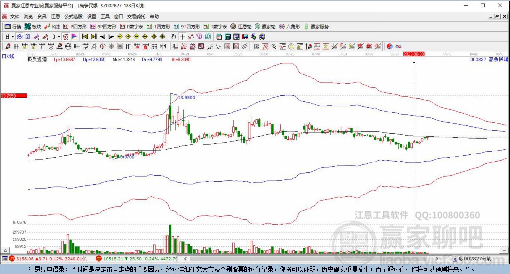The width and height of the screenshot is (510, 274).
Task: Click the 日K线 label
Action: [8, 56]
